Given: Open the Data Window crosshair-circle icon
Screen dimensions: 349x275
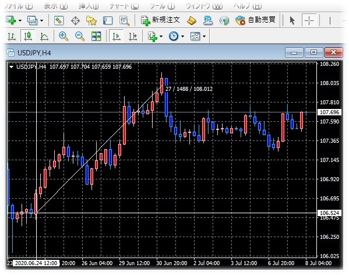Looking at the screenshot, I should [75, 21].
